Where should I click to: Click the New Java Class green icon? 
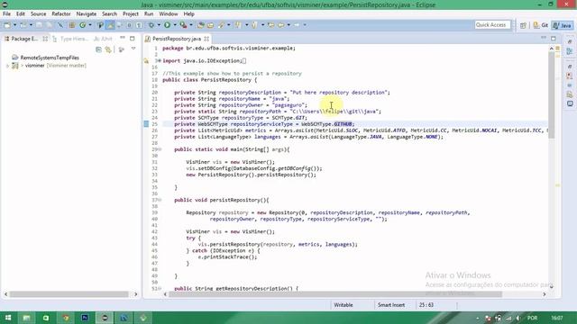pos(83,25)
